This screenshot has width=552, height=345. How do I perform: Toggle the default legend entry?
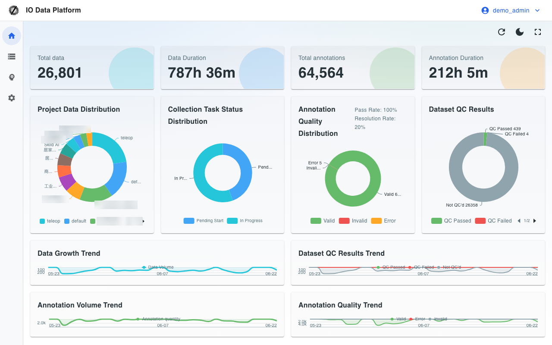pyautogui.click(x=75, y=221)
